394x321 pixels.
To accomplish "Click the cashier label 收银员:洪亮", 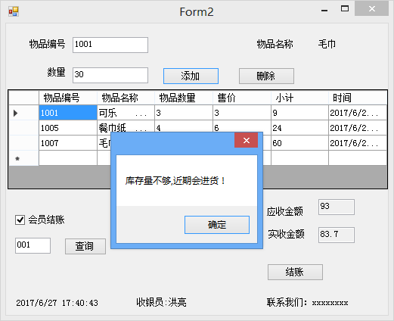I will [x=161, y=302].
